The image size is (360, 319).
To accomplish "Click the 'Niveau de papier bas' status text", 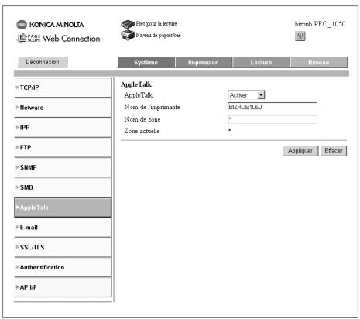I will click(x=158, y=35).
